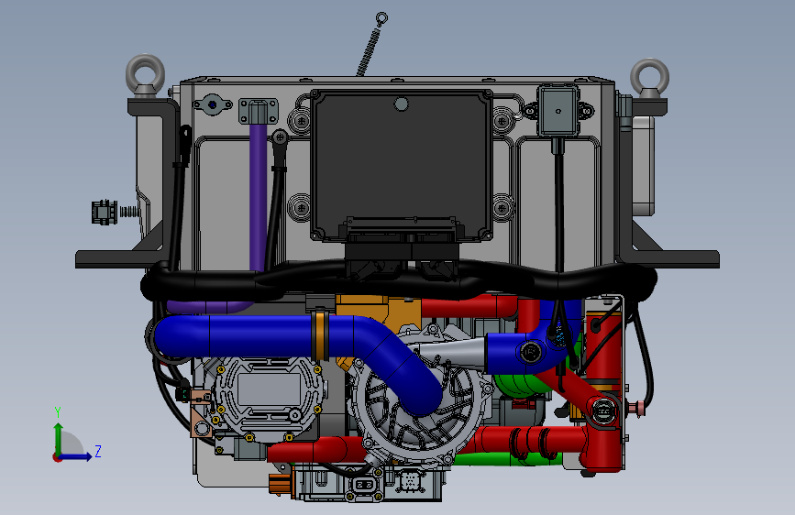Select the red pipe at bottom left
Image resolution: width=795 pixels, height=515 pixels.
(x=317, y=450)
